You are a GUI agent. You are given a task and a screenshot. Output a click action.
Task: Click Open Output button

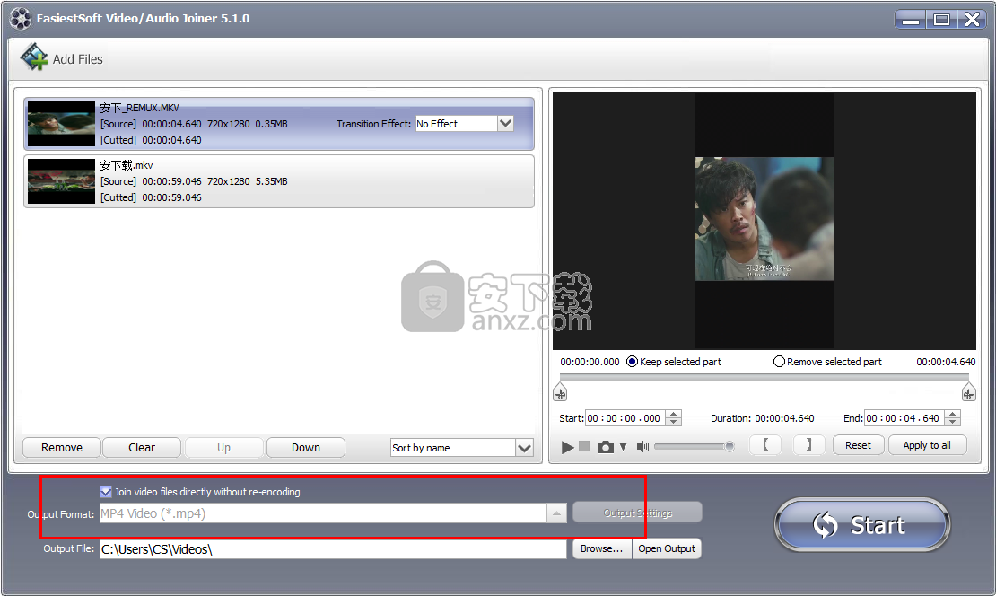pyautogui.click(x=667, y=548)
